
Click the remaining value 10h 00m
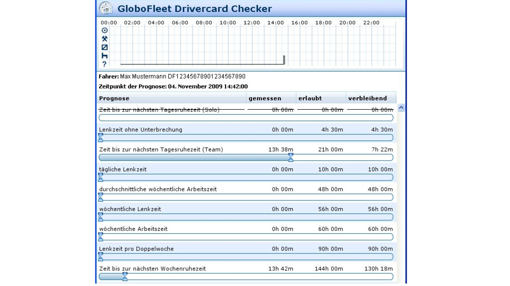click(380, 169)
